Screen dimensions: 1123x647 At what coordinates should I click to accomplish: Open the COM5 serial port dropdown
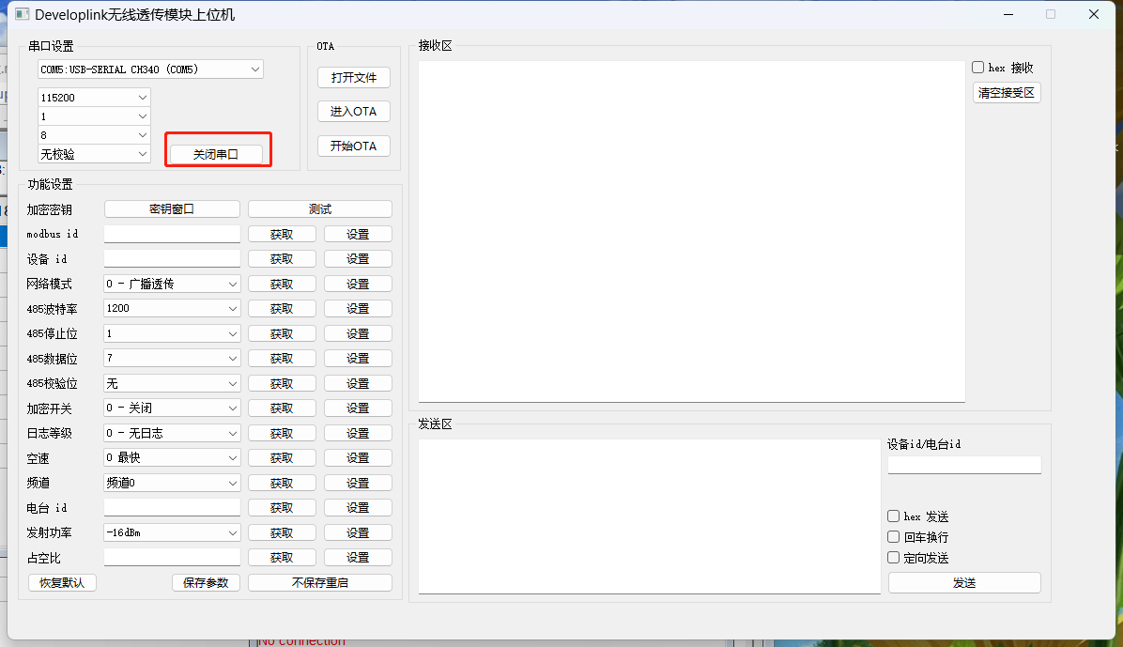tap(150, 69)
